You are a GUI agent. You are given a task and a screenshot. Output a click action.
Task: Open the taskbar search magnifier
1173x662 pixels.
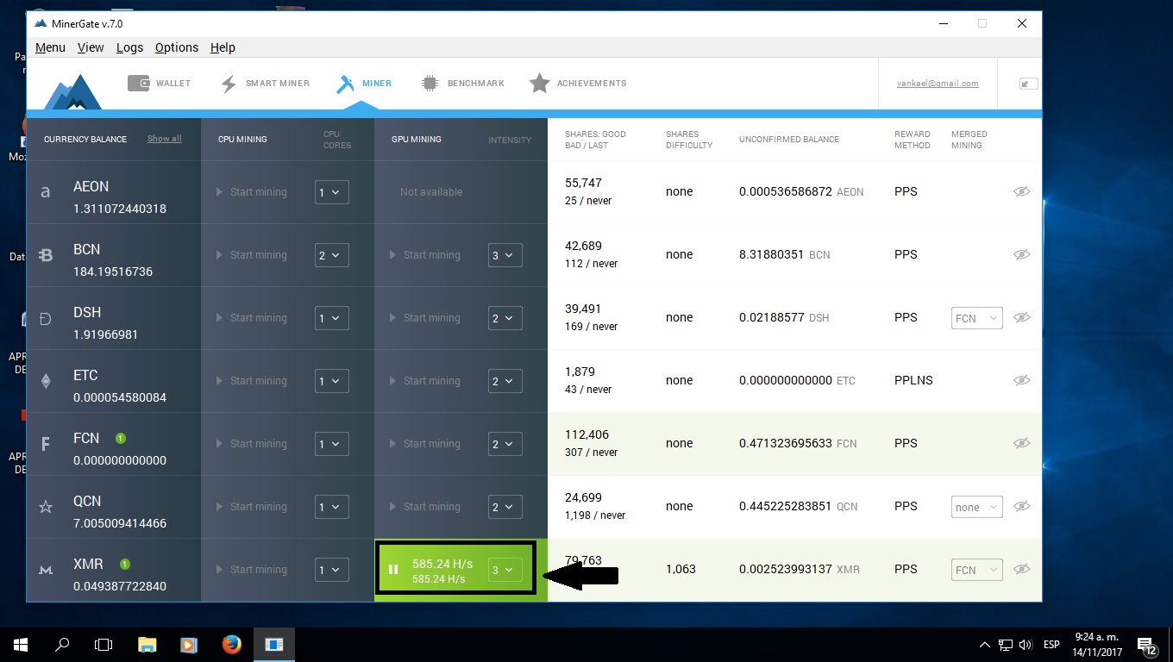coord(62,645)
